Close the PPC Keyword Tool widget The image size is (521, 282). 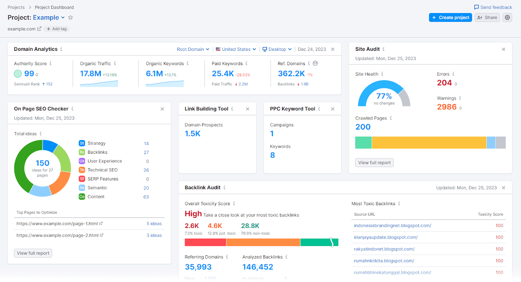pyautogui.click(x=333, y=109)
